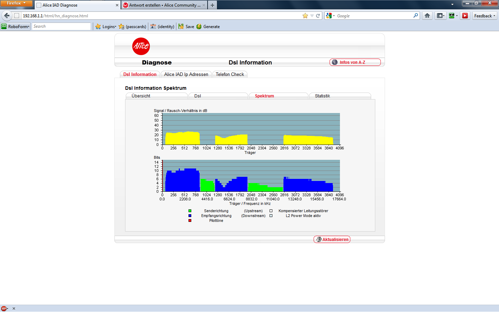
Task: Open the Firefox application menu
Action: [16, 3]
